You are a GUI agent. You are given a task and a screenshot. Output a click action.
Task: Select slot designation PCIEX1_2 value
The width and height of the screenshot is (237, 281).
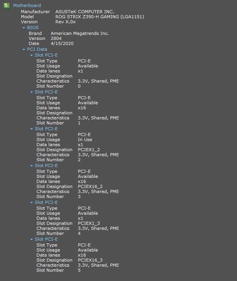(x=89, y=150)
